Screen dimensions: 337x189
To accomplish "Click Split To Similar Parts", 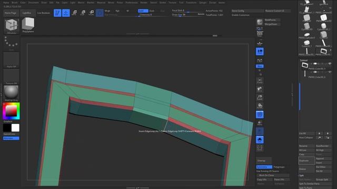I will [x=315, y=184].
